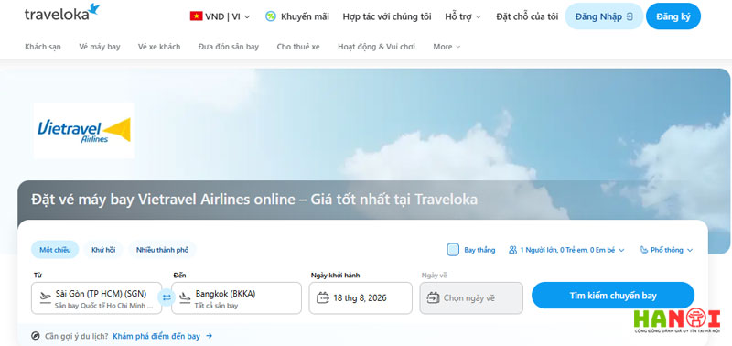This screenshot has width=732, height=346.
Task: Open Đặt chỗ của tôi
Action: pos(527,16)
